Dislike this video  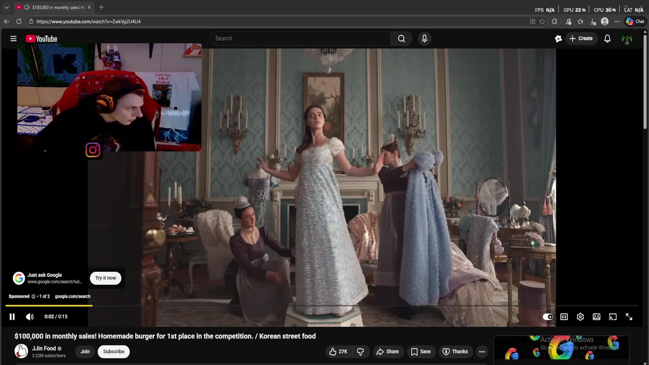click(x=360, y=351)
